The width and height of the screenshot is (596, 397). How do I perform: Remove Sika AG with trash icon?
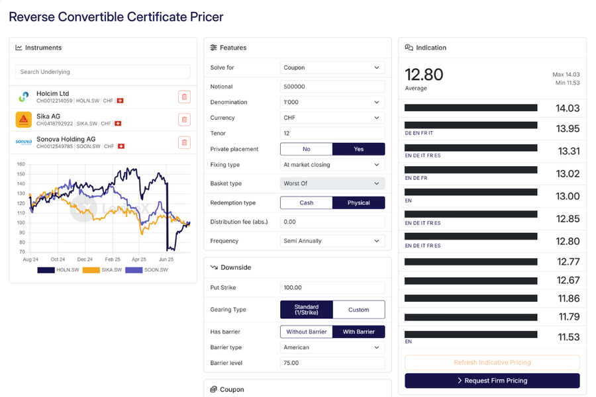click(184, 120)
